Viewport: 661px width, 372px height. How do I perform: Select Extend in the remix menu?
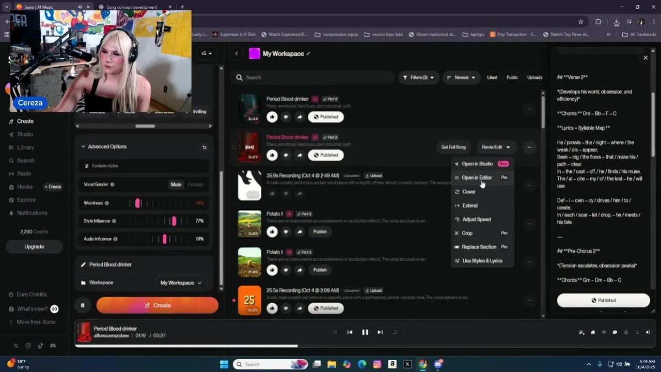(482, 206)
